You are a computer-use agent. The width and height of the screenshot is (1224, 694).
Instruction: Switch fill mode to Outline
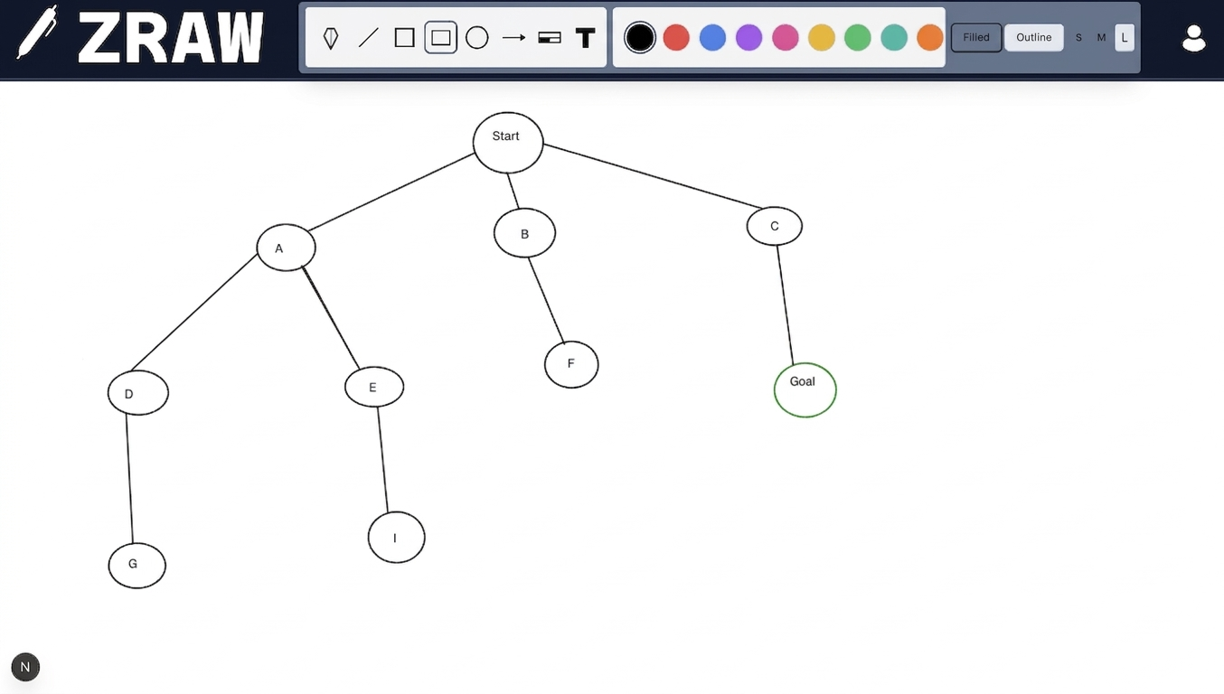[x=1033, y=38]
